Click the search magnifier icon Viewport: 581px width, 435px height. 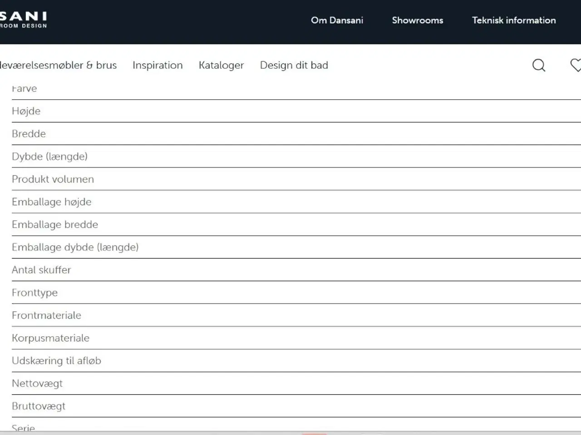538,65
